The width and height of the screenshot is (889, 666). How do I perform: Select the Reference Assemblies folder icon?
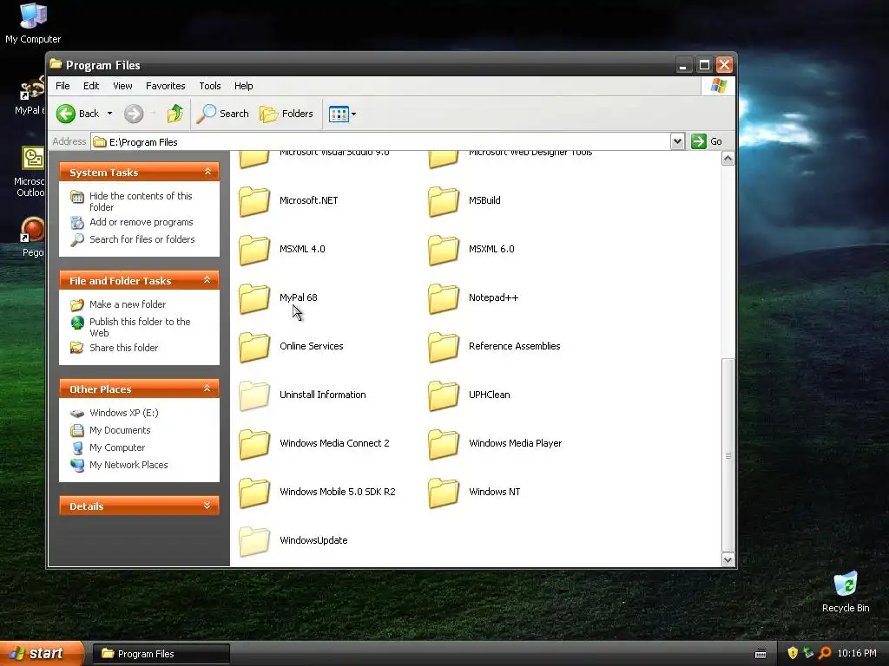point(444,347)
